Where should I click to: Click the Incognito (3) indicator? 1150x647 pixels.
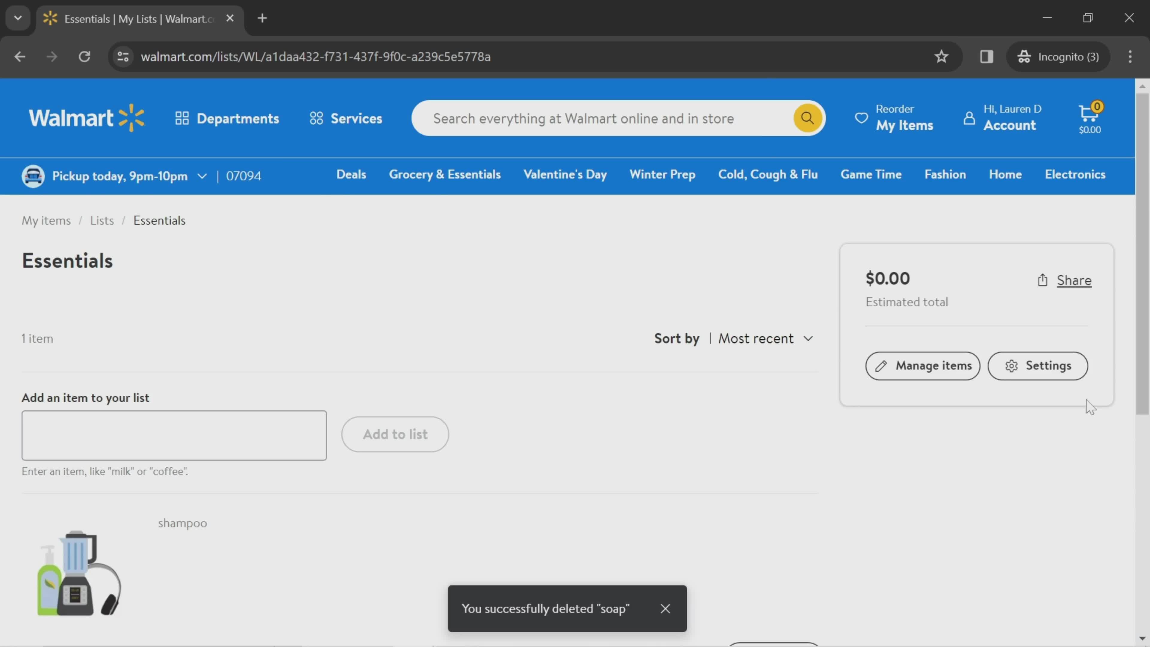(1058, 57)
